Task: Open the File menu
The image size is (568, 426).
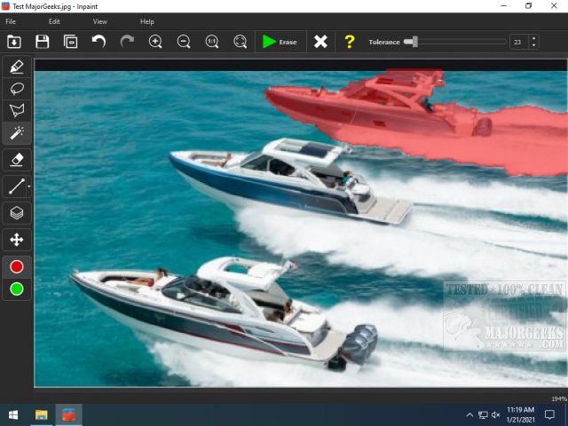Action: point(11,21)
